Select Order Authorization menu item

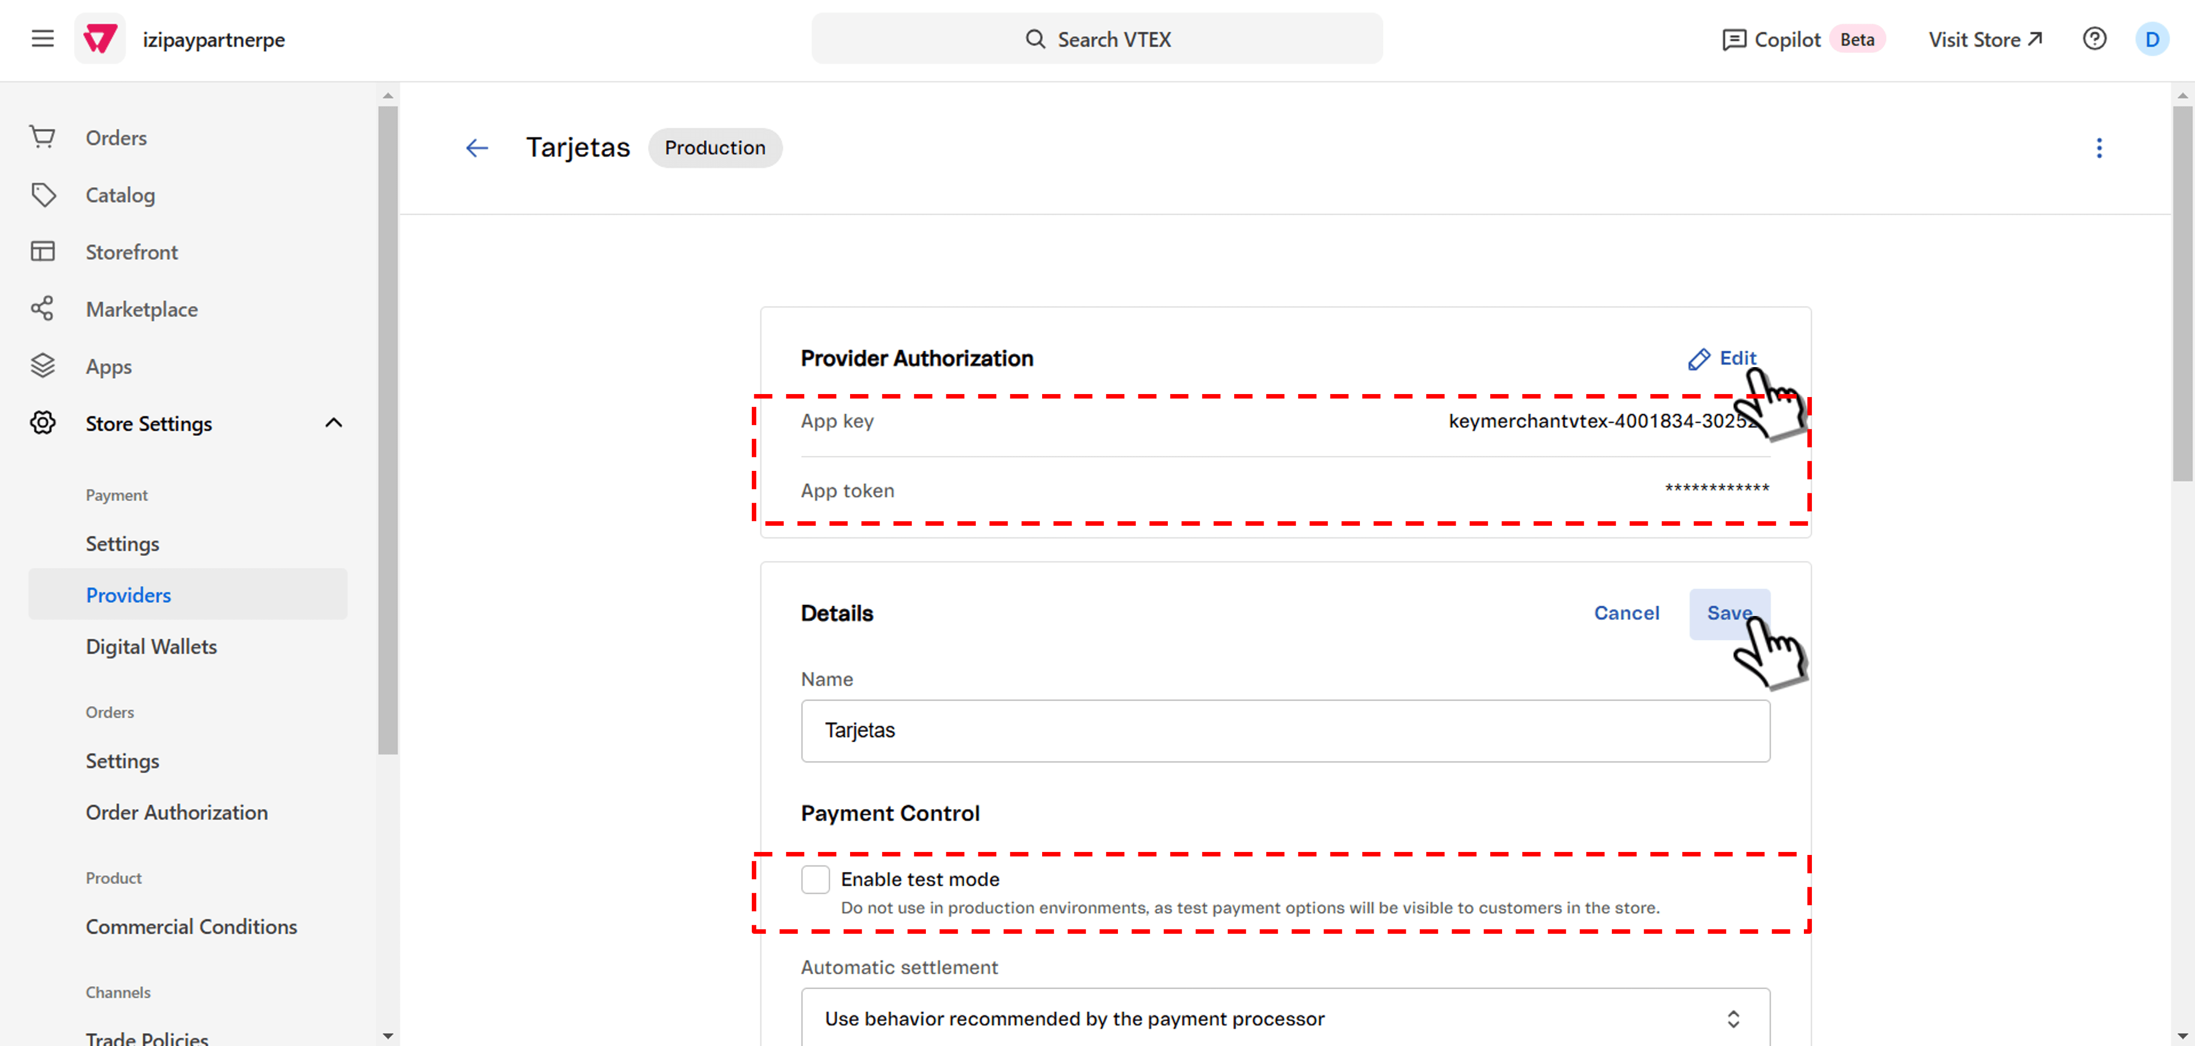click(177, 812)
